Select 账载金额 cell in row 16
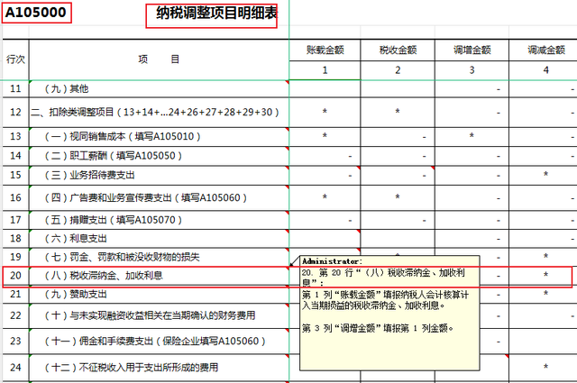This screenshot has width=577, height=383. [x=325, y=198]
